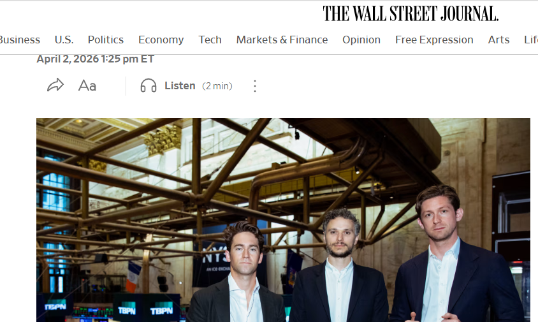Select Free Expression in the navigation
The height and width of the screenshot is (322, 538).
pos(434,40)
